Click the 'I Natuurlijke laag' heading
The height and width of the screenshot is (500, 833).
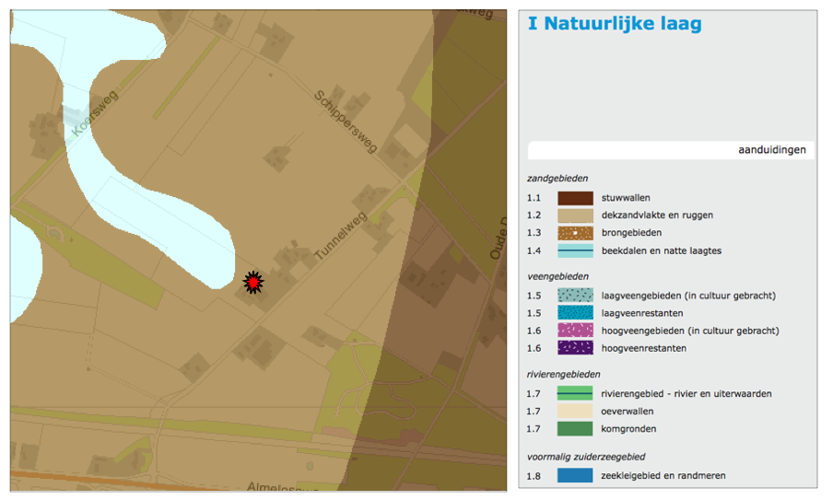[x=614, y=25]
